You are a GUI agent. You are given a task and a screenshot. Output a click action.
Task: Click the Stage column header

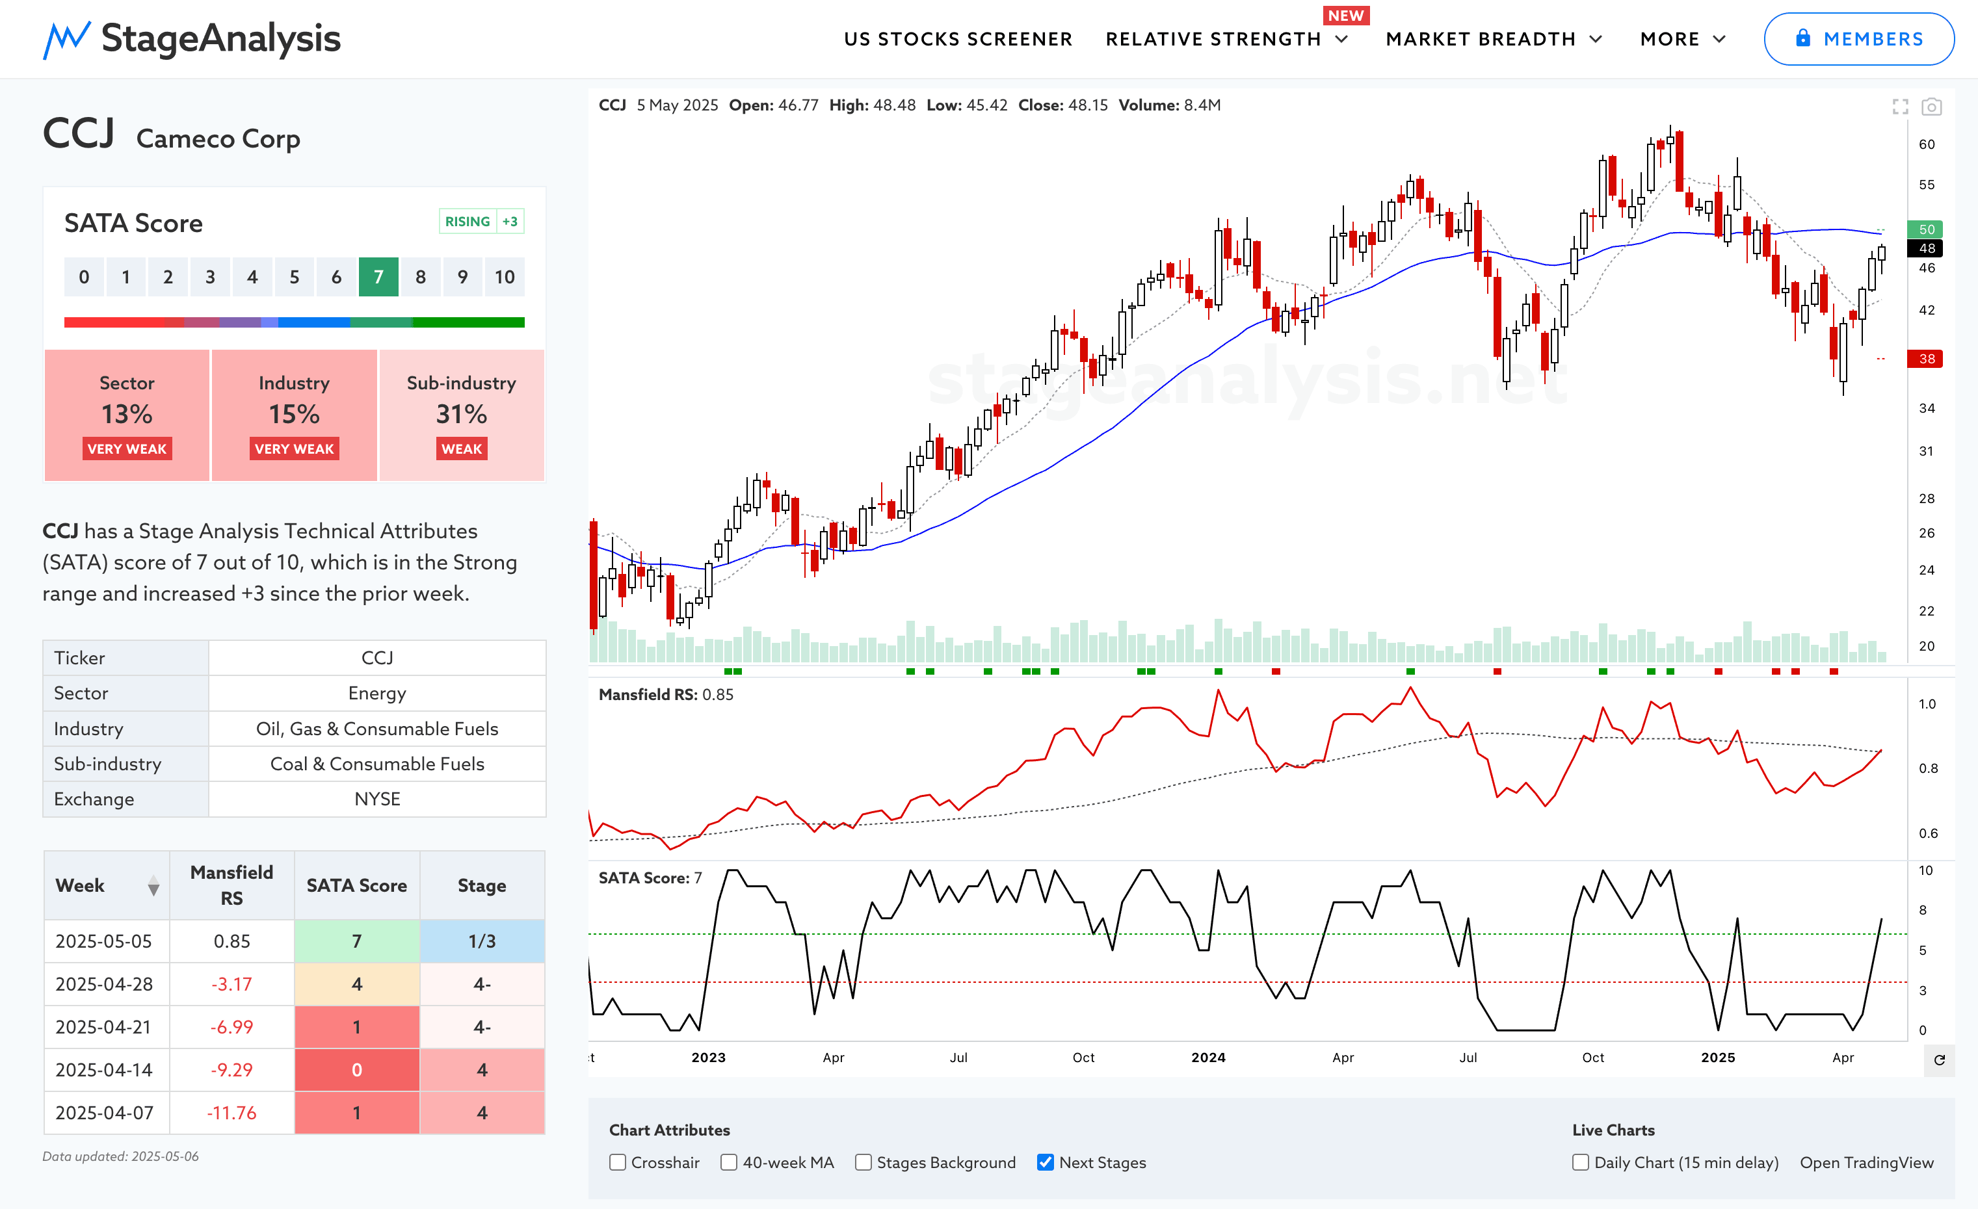click(482, 885)
